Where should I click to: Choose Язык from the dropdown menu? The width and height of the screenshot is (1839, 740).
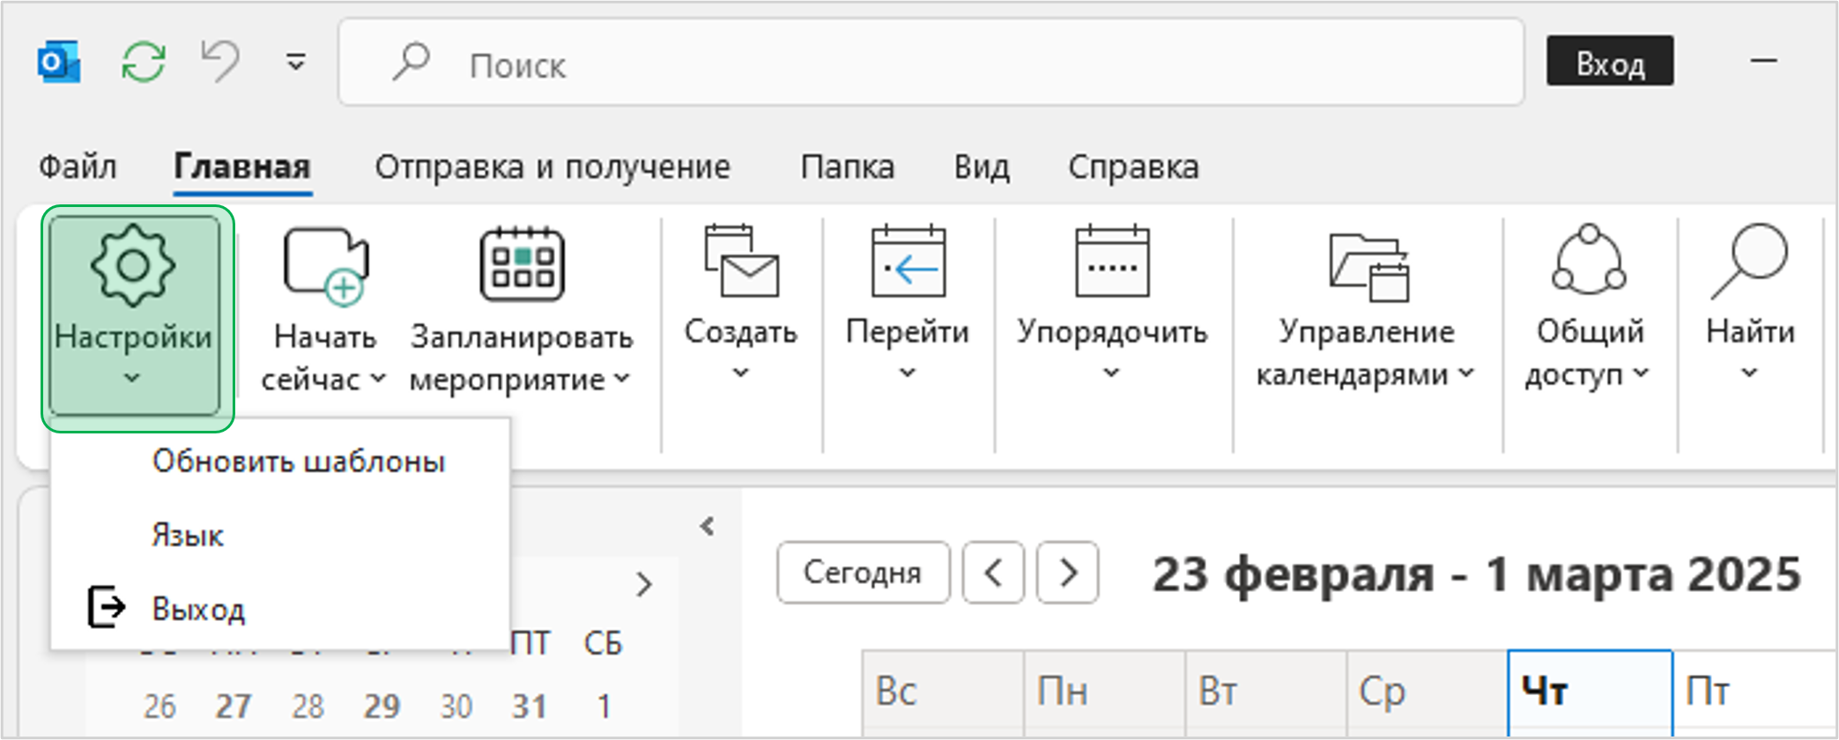188,536
